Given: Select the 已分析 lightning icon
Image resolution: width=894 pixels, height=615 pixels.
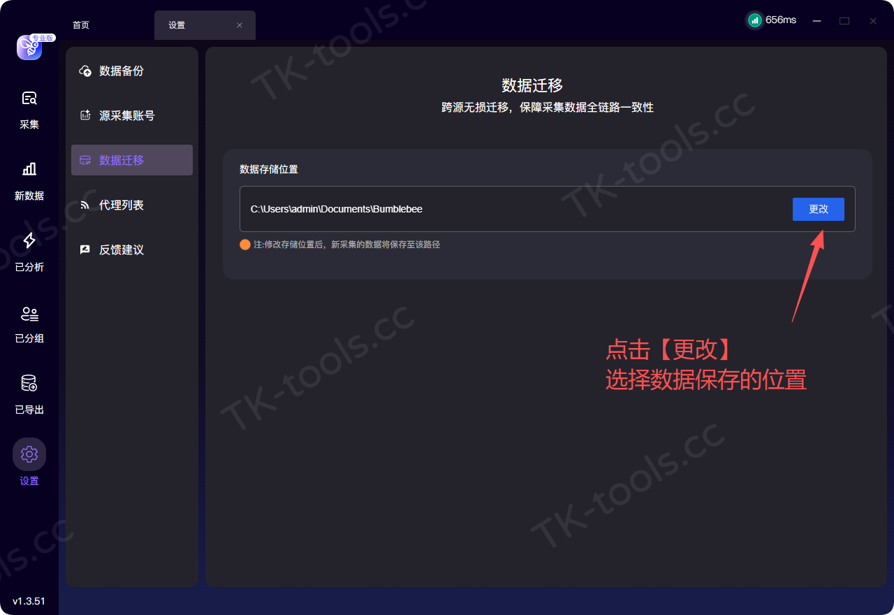Looking at the screenshot, I should 29,240.
